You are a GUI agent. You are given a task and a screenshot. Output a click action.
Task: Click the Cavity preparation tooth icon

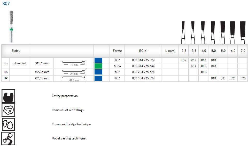pos(8,96)
